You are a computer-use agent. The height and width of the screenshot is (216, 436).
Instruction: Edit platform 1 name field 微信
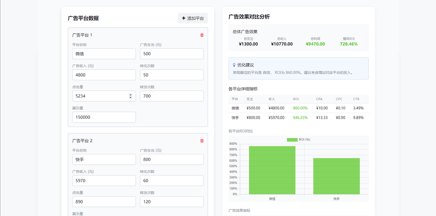(x=104, y=54)
